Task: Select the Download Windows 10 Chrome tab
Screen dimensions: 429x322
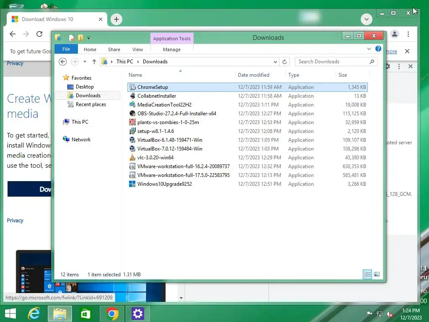Action: point(57,19)
